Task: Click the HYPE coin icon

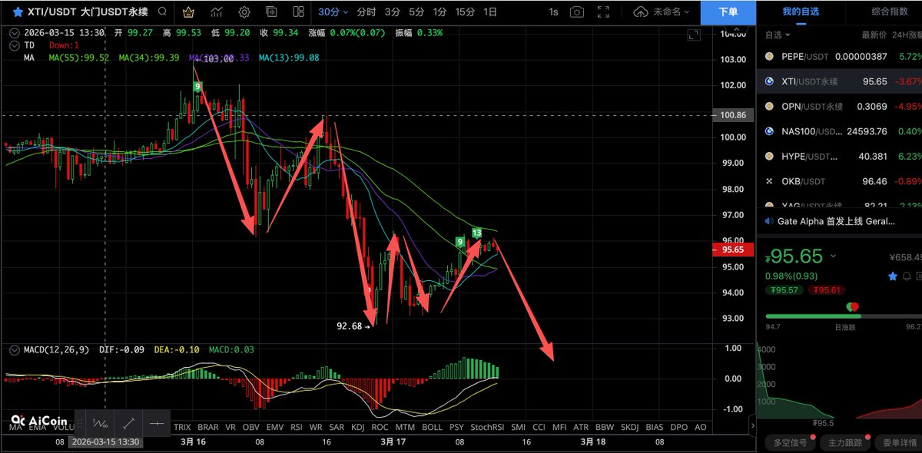Action: pyautogui.click(x=771, y=156)
